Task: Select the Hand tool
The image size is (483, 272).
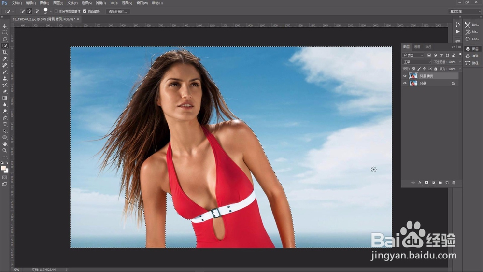Action: tap(5, 144)
